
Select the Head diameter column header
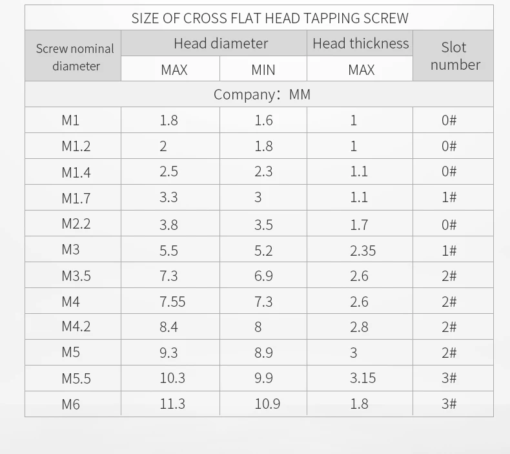point(220,44)
